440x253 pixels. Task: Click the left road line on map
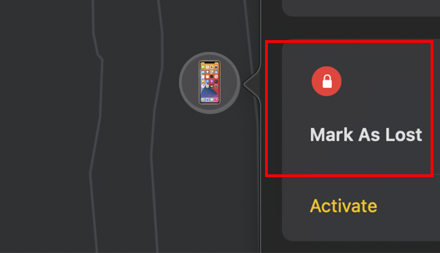tap(96, 126)
